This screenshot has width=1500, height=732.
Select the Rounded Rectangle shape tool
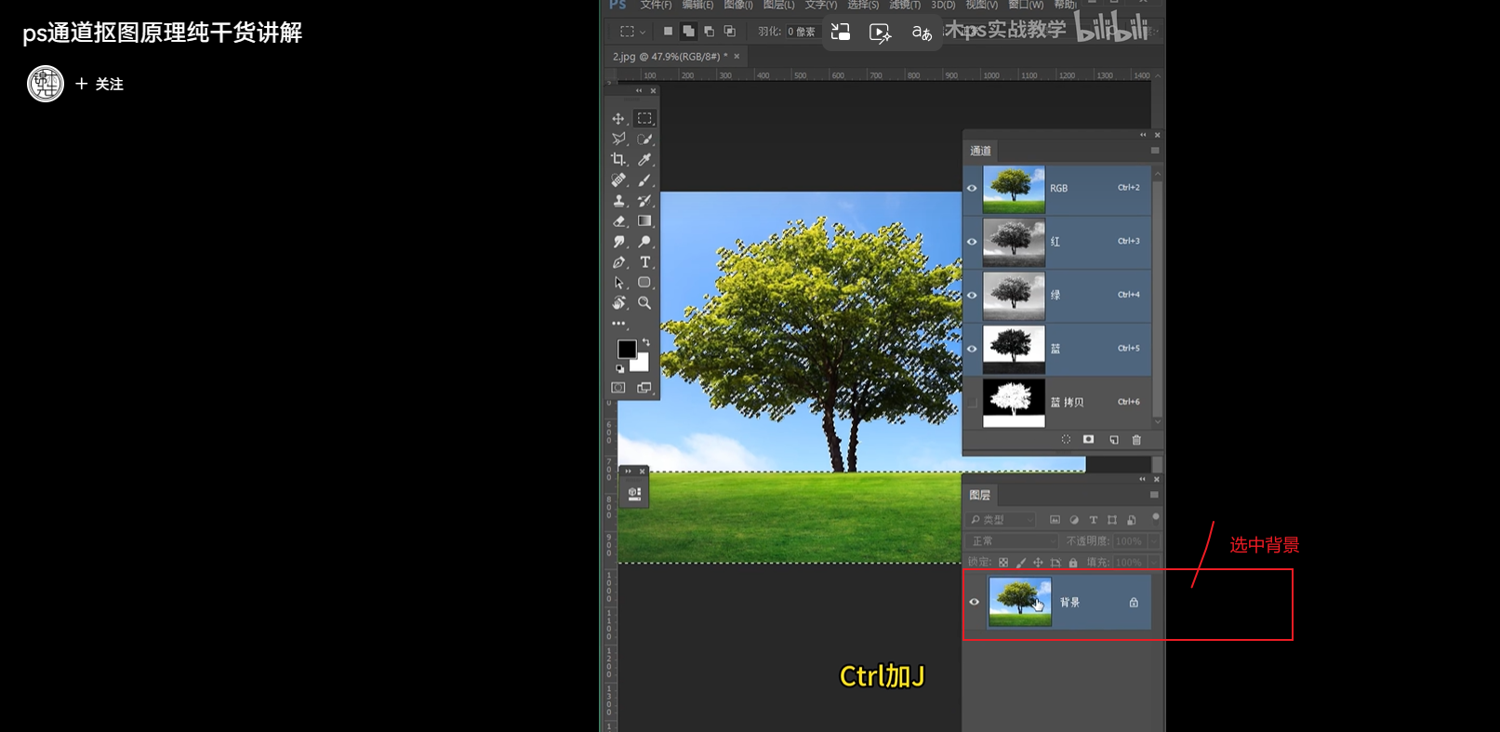tap(644, 283)
